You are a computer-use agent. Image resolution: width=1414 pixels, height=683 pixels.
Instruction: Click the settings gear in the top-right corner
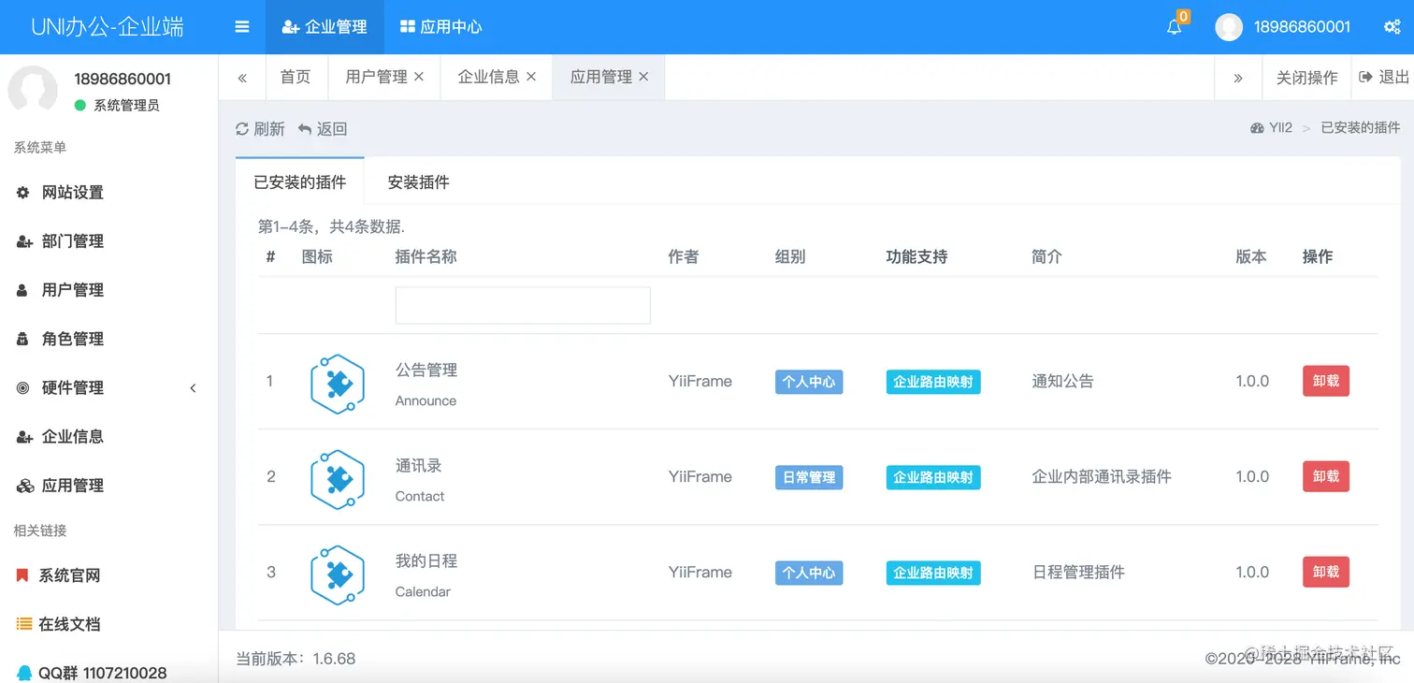click(1391, 27)
